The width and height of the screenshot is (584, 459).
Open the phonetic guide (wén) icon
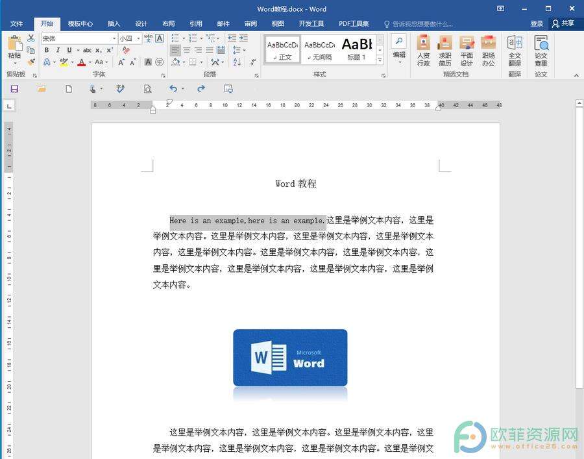(148, 38)
